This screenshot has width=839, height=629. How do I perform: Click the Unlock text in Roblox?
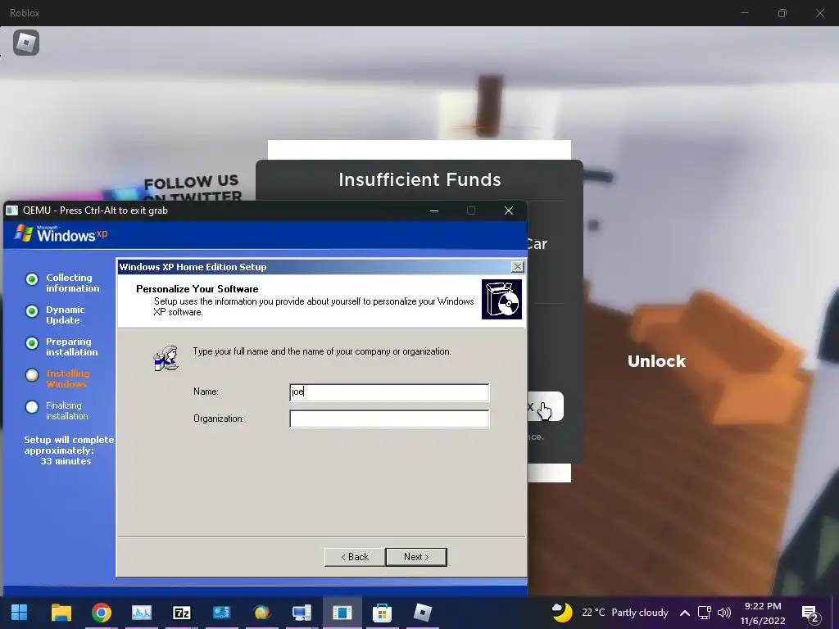click(656, 361)
